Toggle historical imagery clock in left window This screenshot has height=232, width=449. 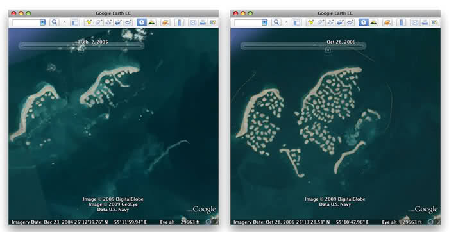[x=142, y=22]
